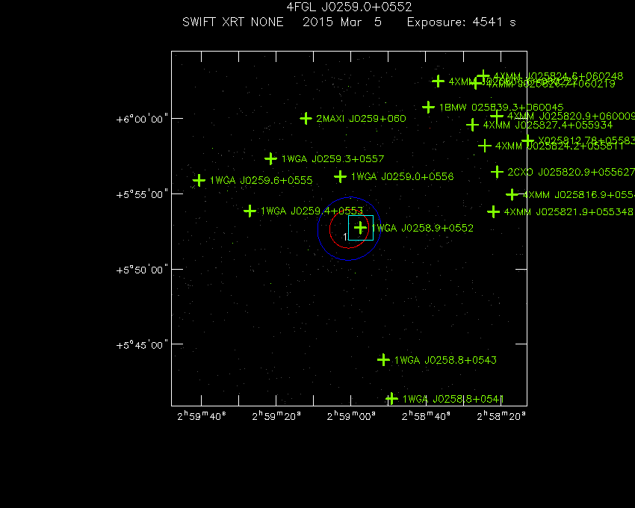Click the 4XMM J025821.9+055348 cross marker
Screen dimensions: 635x508
click(493, 211)
